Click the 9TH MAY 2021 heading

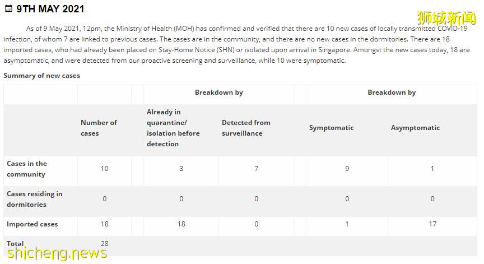[x=50, y=10]
